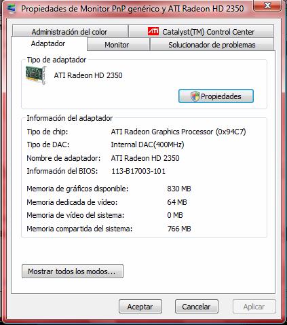Select the Adaptador tab
Image resolution: width=287 pixels, height=325 pixels.
tap(48, 43)
